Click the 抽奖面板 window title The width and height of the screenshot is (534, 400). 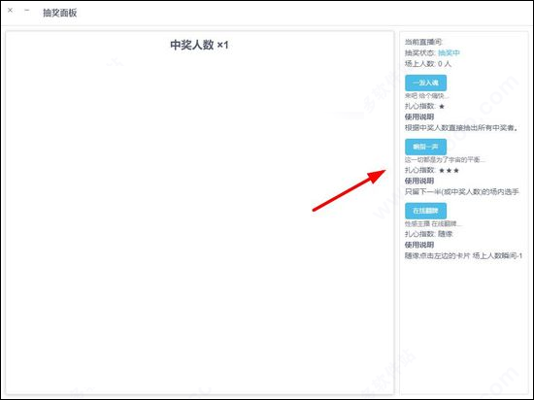click(60, 13)
